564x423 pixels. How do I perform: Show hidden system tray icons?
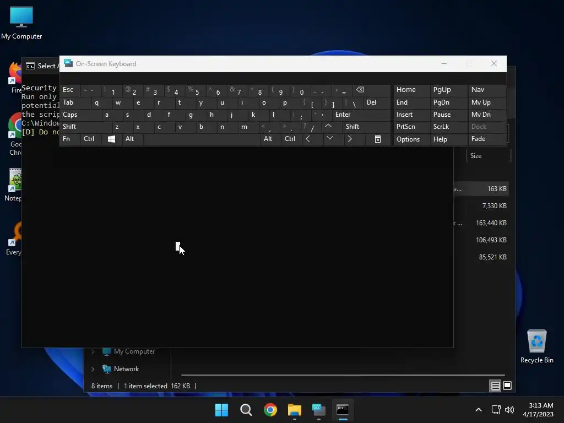(479, 410)
